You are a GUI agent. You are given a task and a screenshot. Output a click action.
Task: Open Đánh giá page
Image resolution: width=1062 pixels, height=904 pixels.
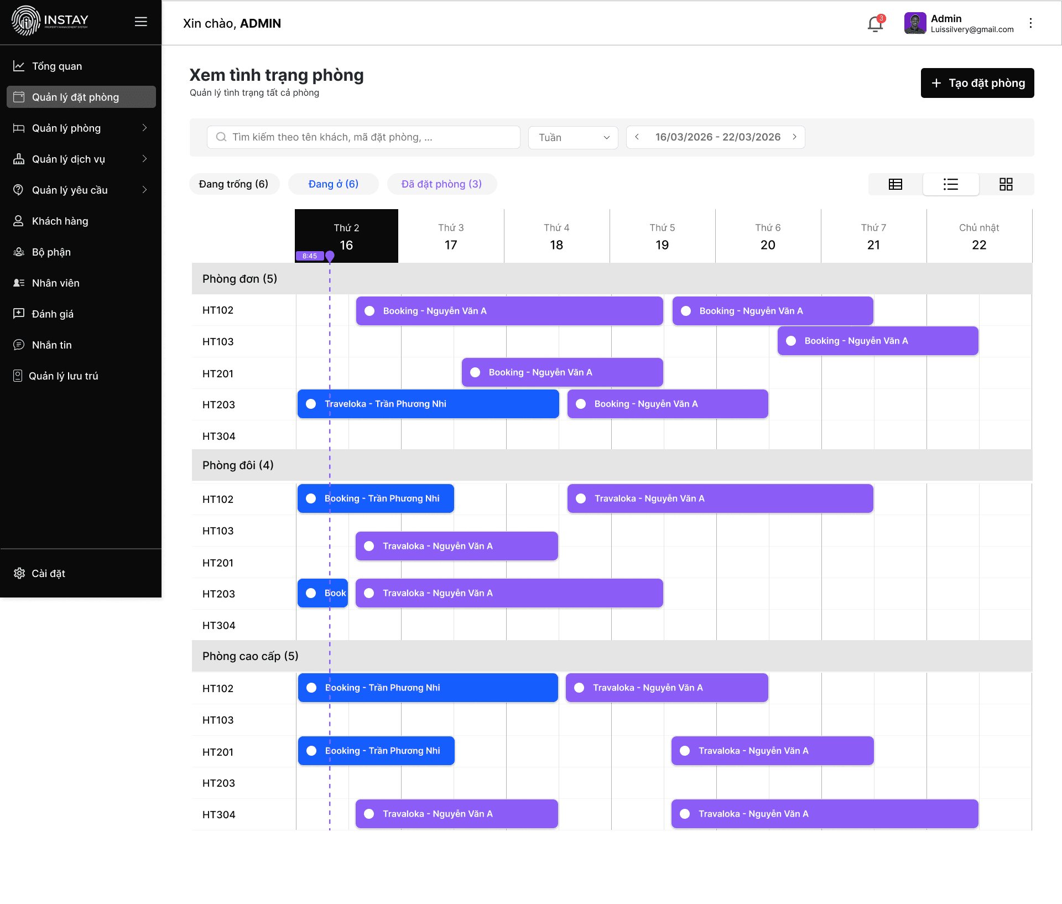[81, 314]
